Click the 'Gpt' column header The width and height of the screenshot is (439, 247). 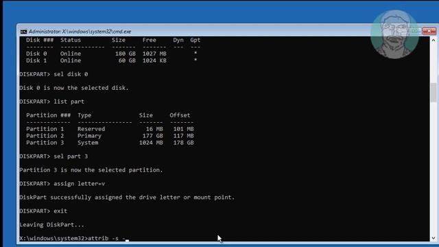[195, 40]
